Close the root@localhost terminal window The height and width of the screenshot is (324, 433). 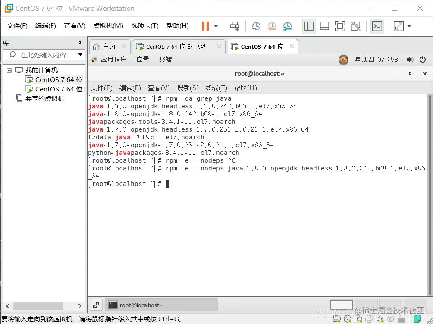pyautogui.click(x=425, y=74)
